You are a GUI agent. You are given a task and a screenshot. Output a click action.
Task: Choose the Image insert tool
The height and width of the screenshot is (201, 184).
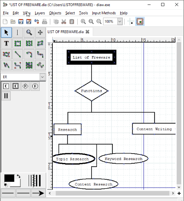(x=29, y=65)
